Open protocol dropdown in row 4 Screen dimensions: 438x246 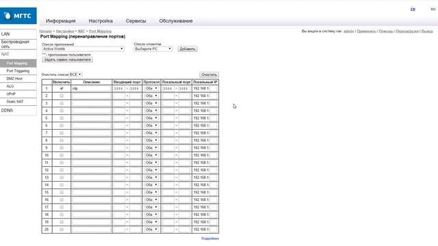(151, 111)
